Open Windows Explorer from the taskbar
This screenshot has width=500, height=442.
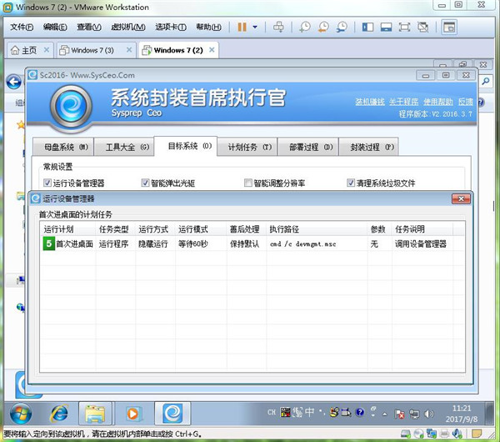click(95, 414)
